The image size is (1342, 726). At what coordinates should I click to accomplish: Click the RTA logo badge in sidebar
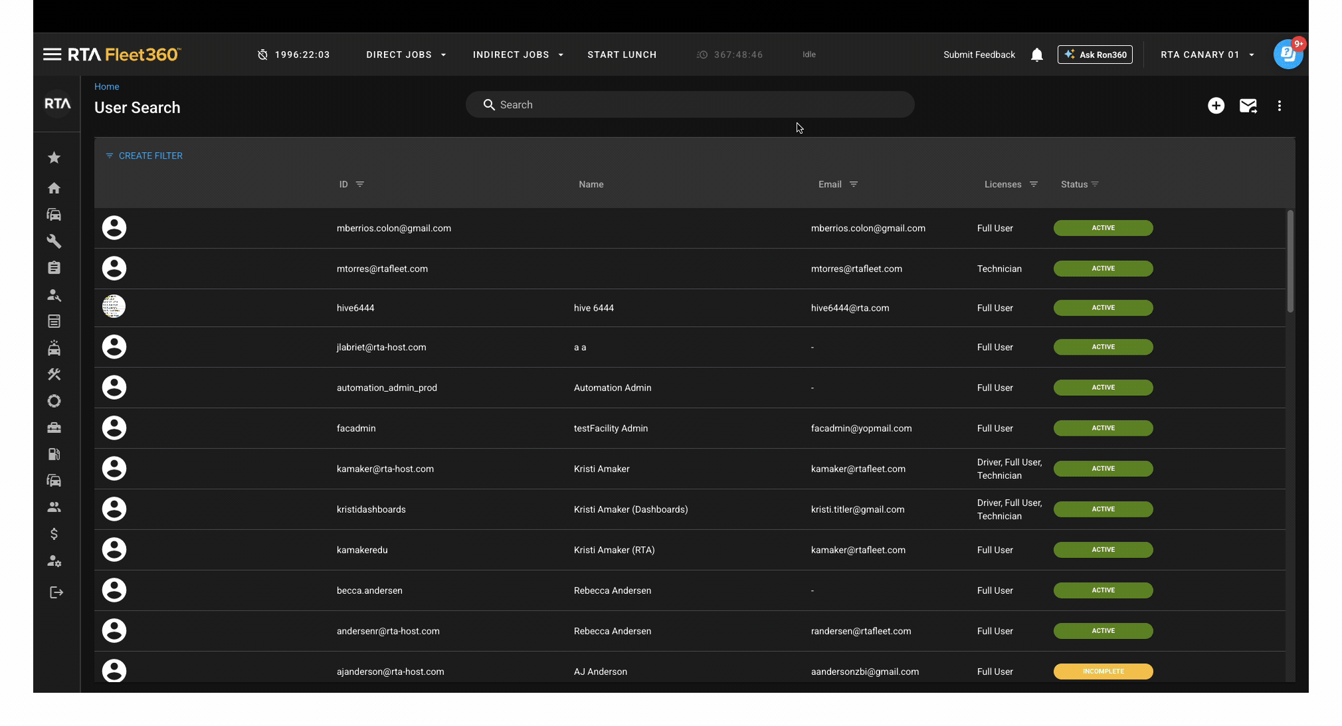57,104
